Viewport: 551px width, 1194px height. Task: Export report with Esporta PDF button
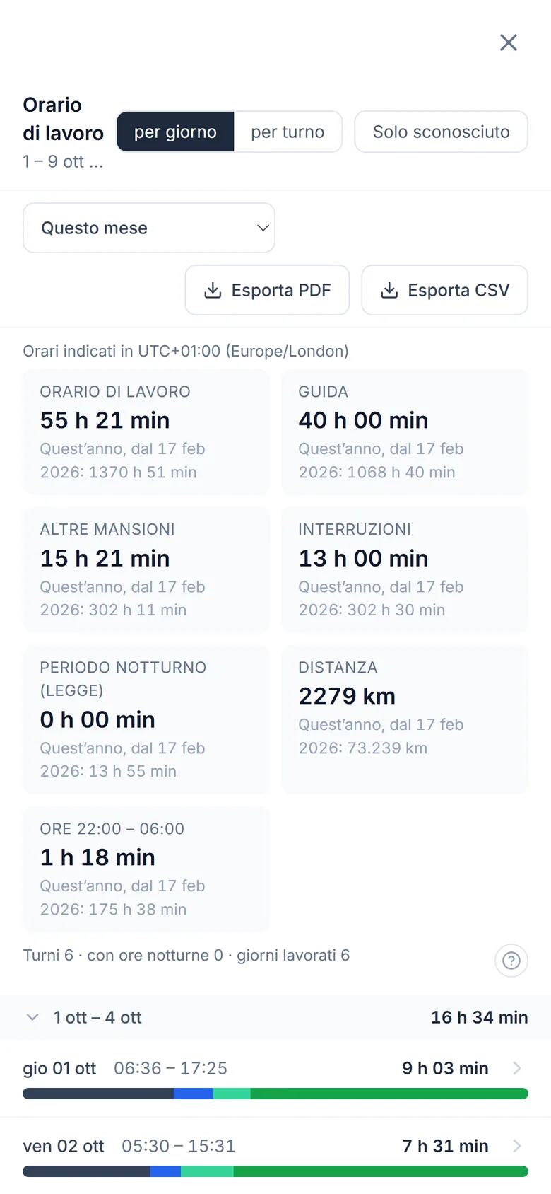tap(267, 290)
